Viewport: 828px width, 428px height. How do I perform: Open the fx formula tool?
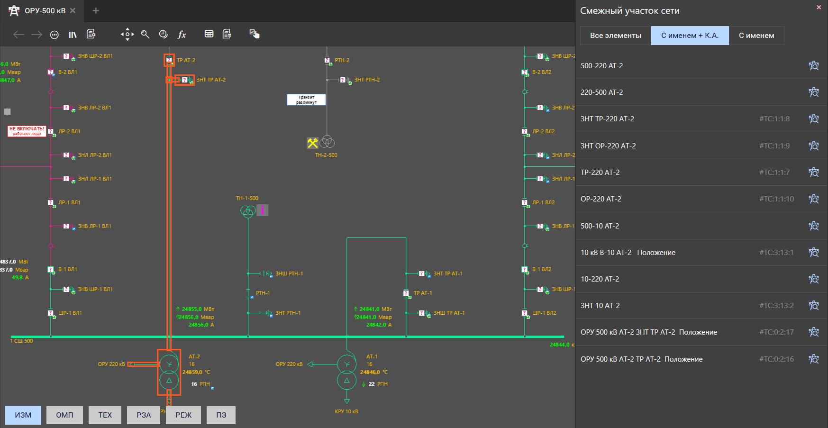tap(182, 34)
